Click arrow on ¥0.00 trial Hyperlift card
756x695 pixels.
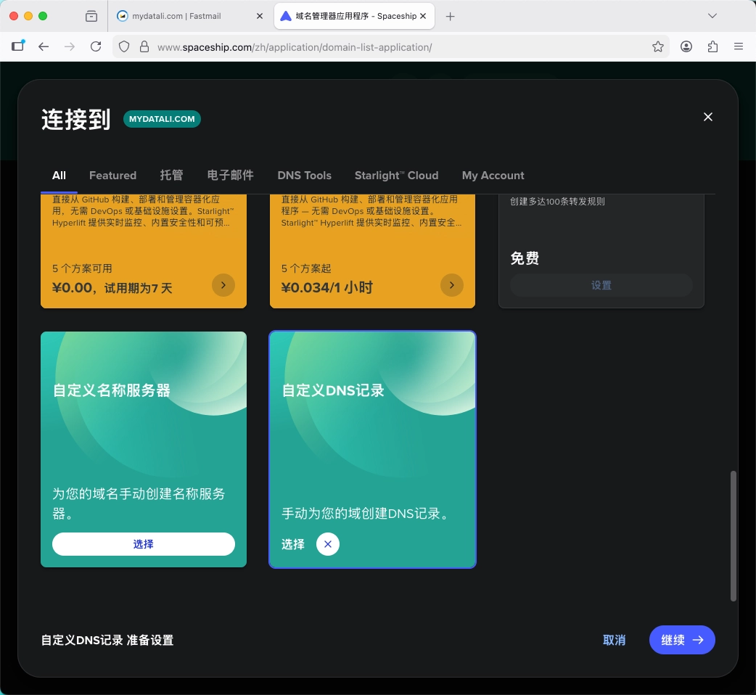pyautogui.click(x=223, y=286)
